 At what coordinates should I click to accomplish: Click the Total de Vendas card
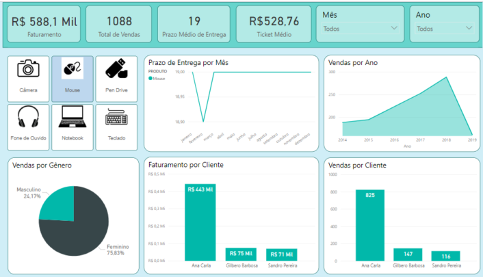pyautogui.click(x=119, y=25)
